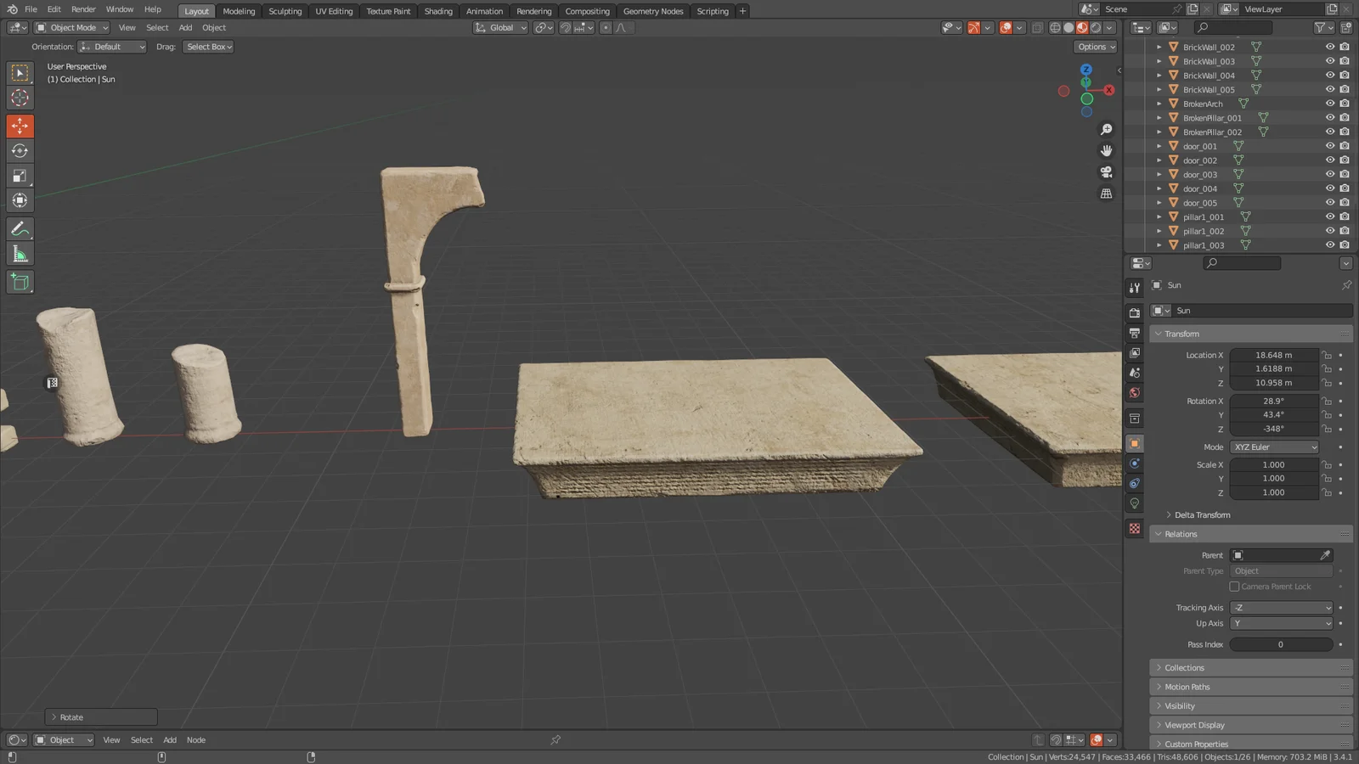Screen dimensions: 1359x764
Task: Open the Render Properties tab
Action: (x=1134, y=312)
